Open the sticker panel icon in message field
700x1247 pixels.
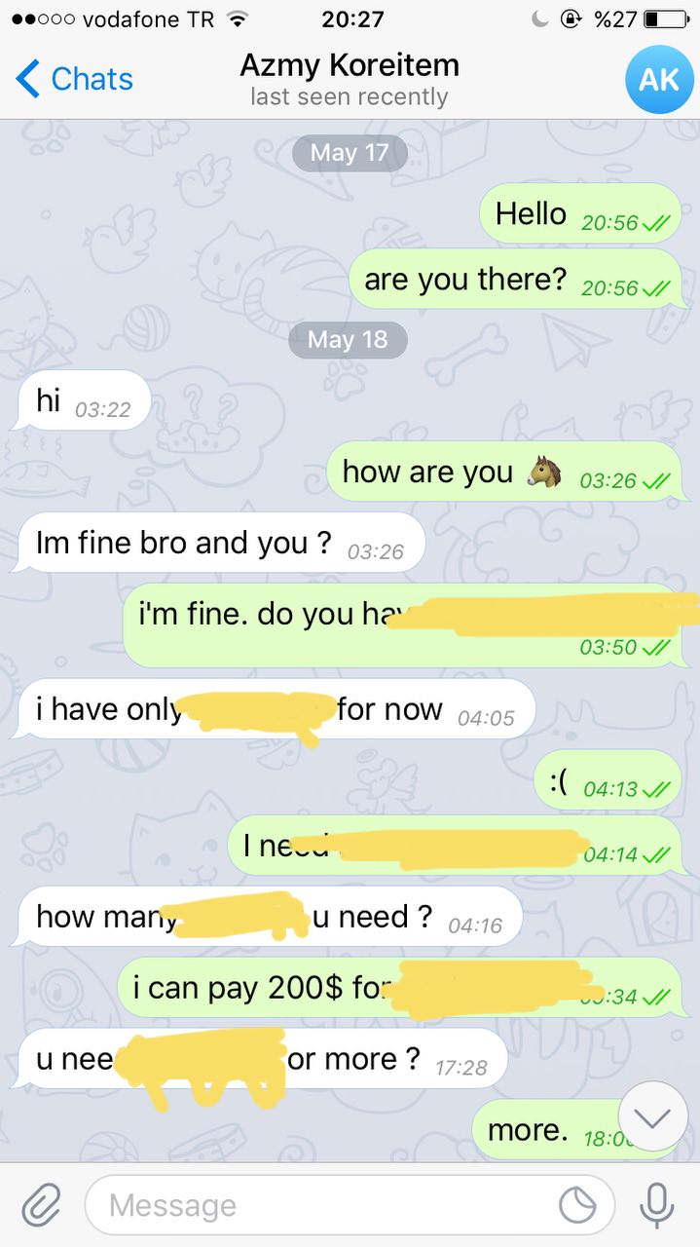[577, 1206]
